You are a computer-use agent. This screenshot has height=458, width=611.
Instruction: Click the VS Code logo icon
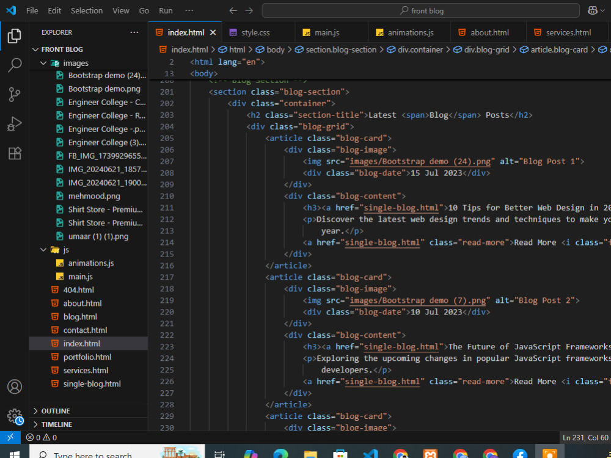click(x=11, y=10)
